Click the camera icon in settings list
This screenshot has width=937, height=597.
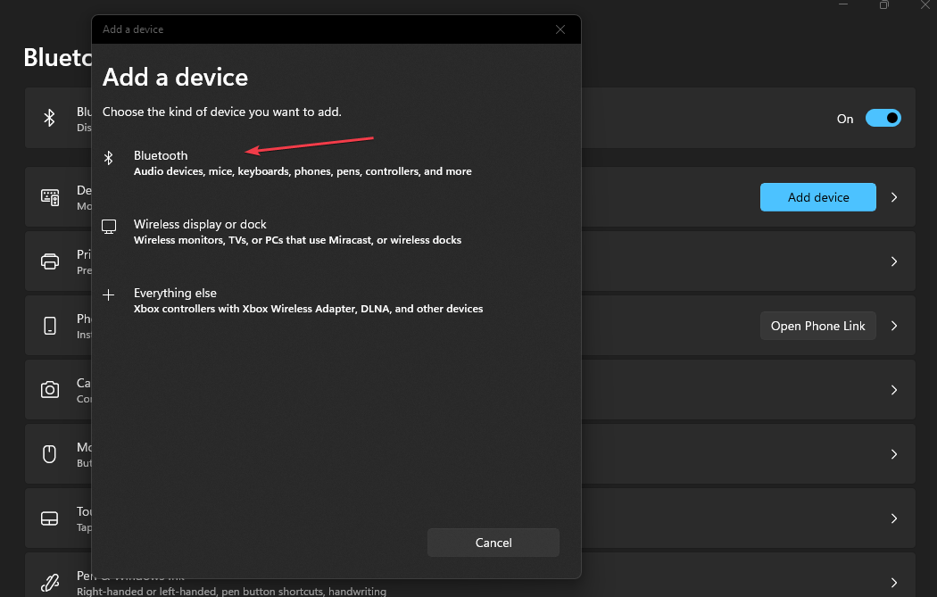coord(50,390)
